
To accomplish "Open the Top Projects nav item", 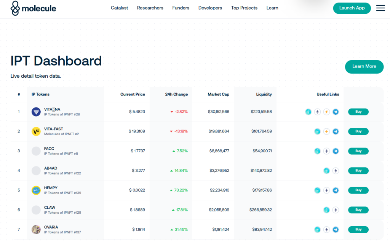I will point(244,8).
